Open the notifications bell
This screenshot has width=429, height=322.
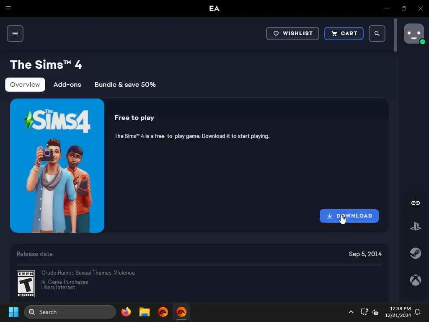tap(418, 312)
